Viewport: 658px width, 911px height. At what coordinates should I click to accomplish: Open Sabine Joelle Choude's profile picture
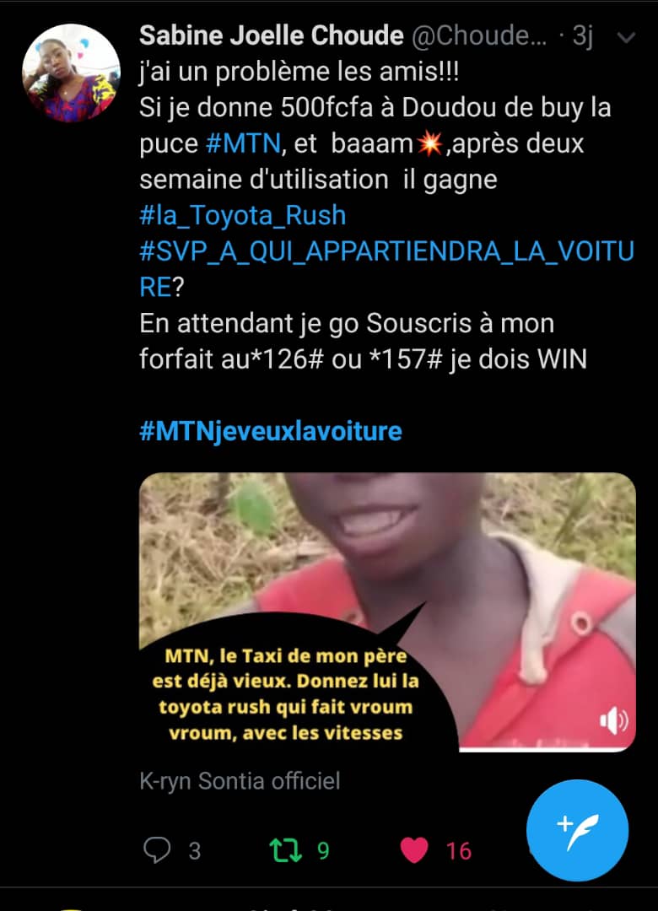[x=71, y=73]
